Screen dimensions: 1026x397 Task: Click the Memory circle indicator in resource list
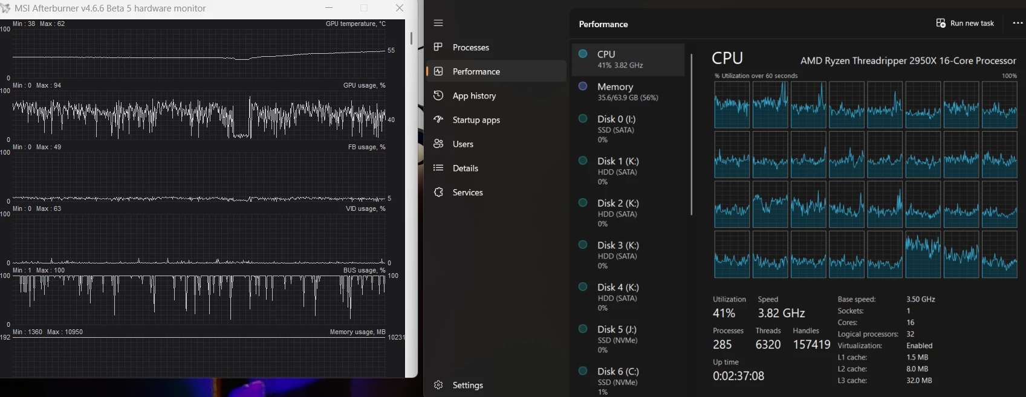coord(583,86)
